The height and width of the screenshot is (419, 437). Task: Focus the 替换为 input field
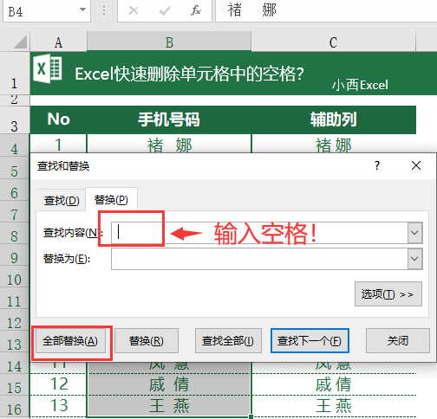[x=259, y=259]
